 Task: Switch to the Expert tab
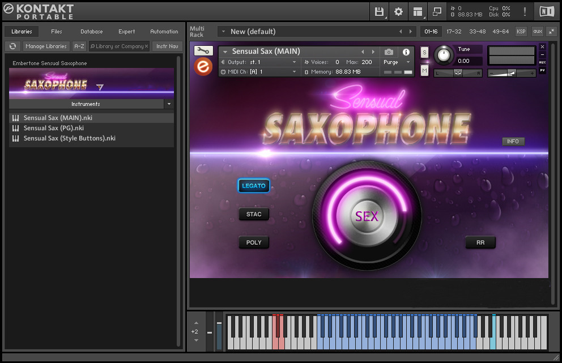coord(126,32)
